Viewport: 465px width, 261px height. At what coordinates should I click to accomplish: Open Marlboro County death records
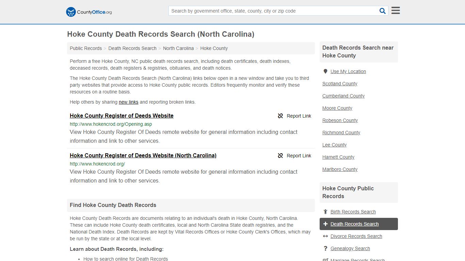[x=340, y=169]
